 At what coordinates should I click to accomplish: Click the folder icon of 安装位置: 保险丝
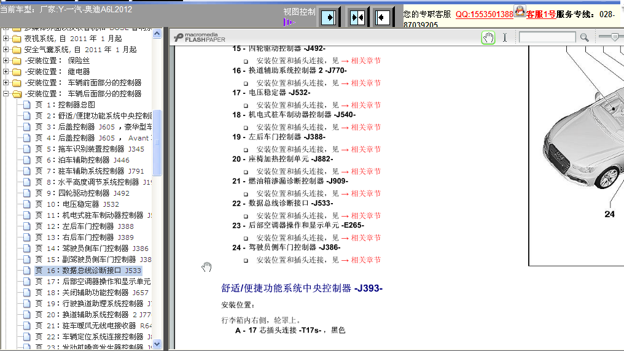pos(17,61)
